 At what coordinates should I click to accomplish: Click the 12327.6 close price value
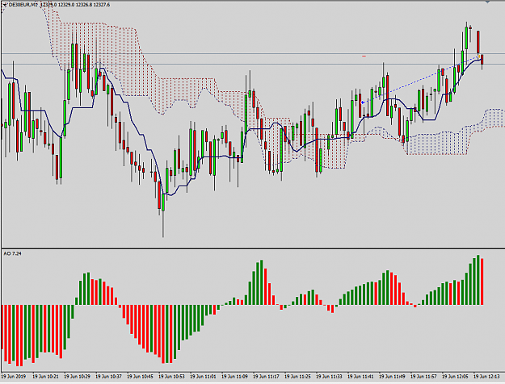pyautogui.click(x=102, y=5)
